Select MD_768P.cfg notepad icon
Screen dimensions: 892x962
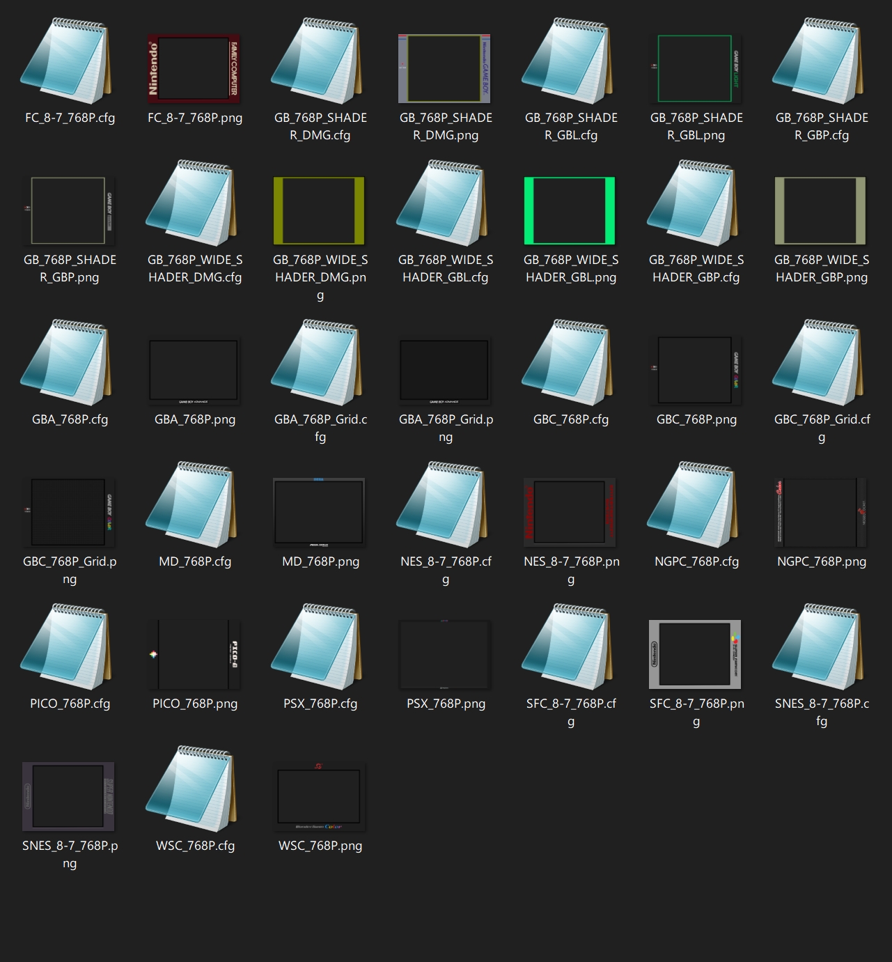[191, 505]
